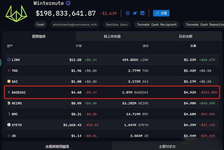Click the holding 53.202M NEIRO

(135, 103)
